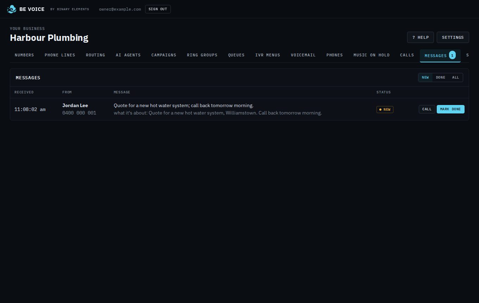Click the hot water quote message text
The width and height of the screenshot is (479, 303).
point(183,105)
